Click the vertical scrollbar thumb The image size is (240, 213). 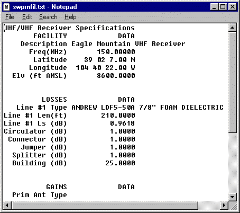[232, 82]
